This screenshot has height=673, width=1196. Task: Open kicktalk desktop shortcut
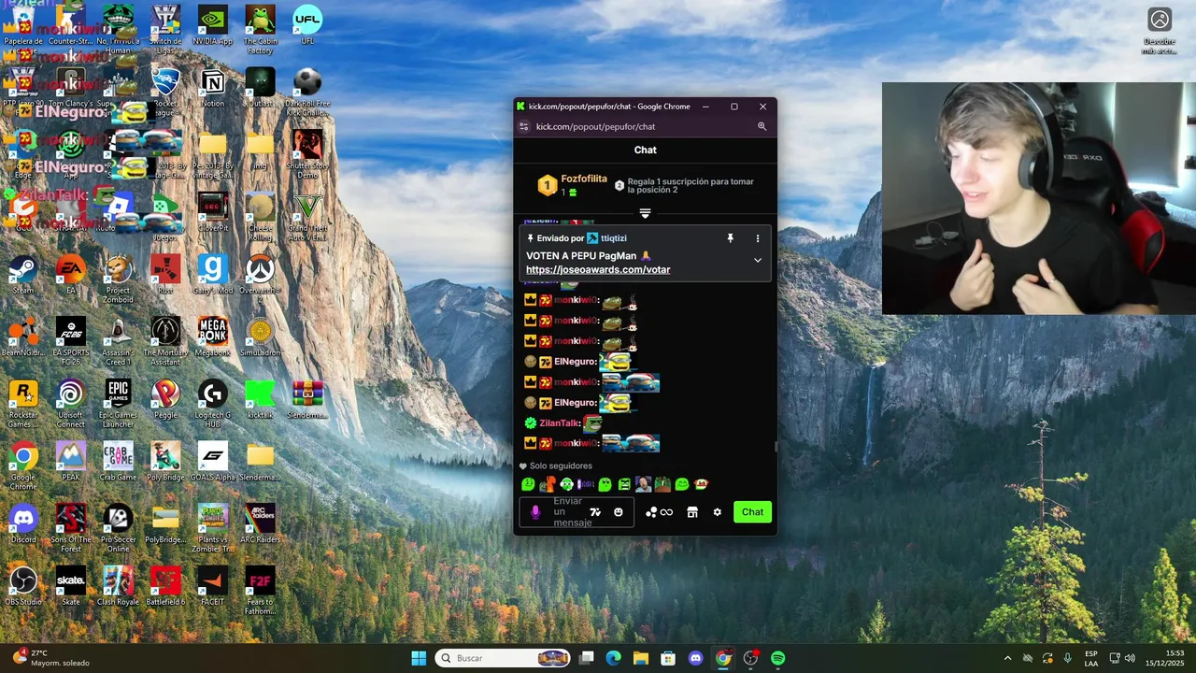(x=260, y=399)
